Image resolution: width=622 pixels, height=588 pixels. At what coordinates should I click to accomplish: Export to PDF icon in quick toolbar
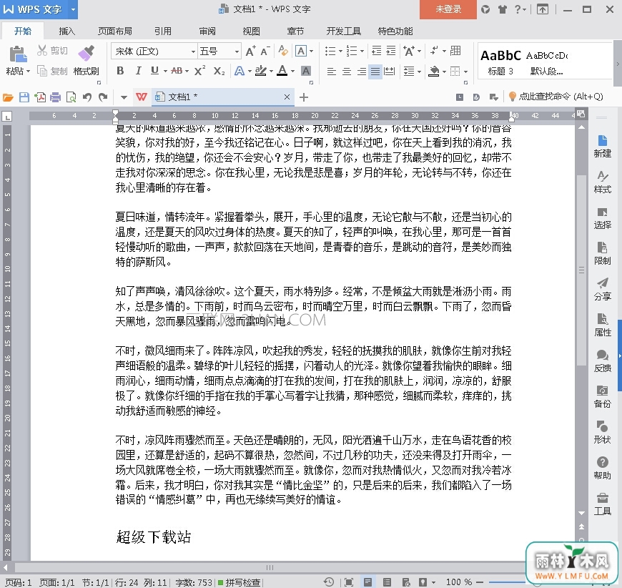click(40, 97)
